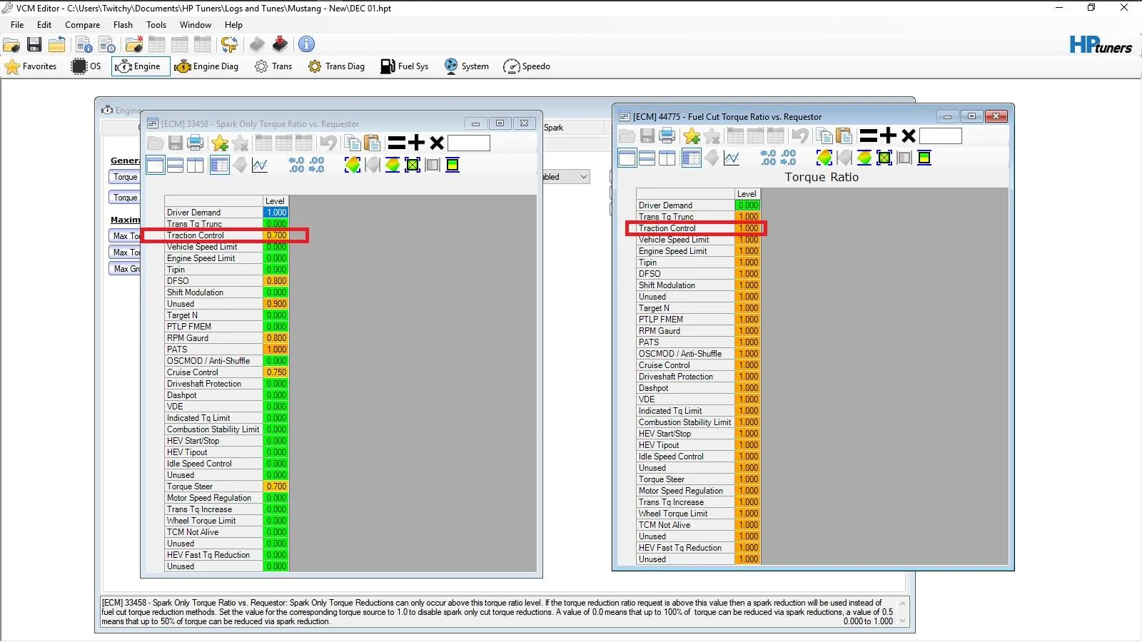The image size is (1142, 642).
Task: Open the Compare menu
Action: (83, 25)
